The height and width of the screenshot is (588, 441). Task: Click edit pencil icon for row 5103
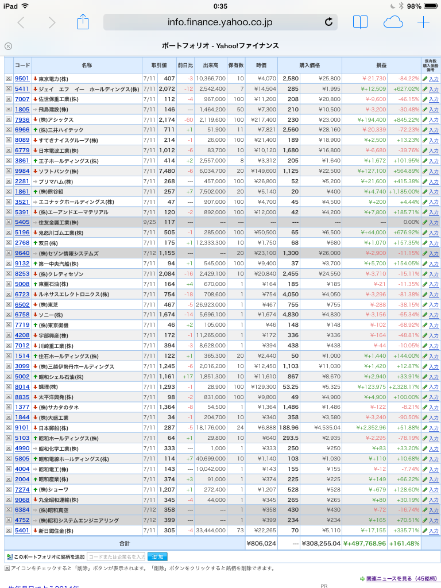point(425,438)
